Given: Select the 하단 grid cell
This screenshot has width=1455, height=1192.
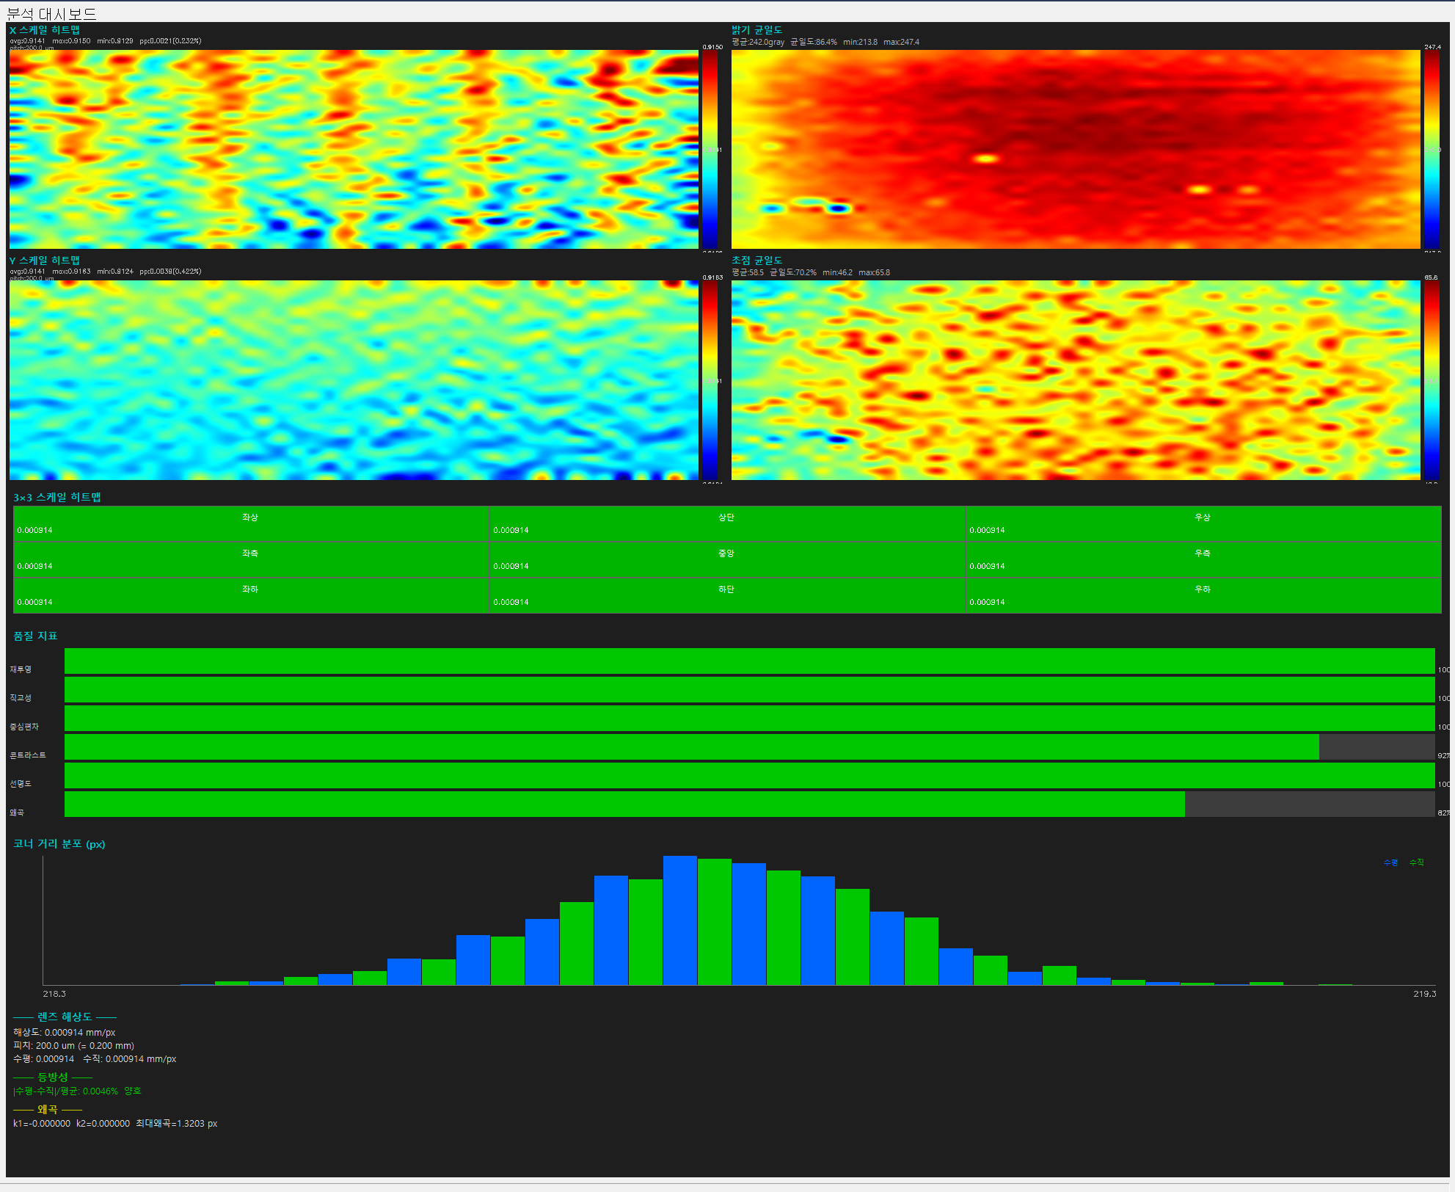Looking at the screenshot, I should coord(727,595).
